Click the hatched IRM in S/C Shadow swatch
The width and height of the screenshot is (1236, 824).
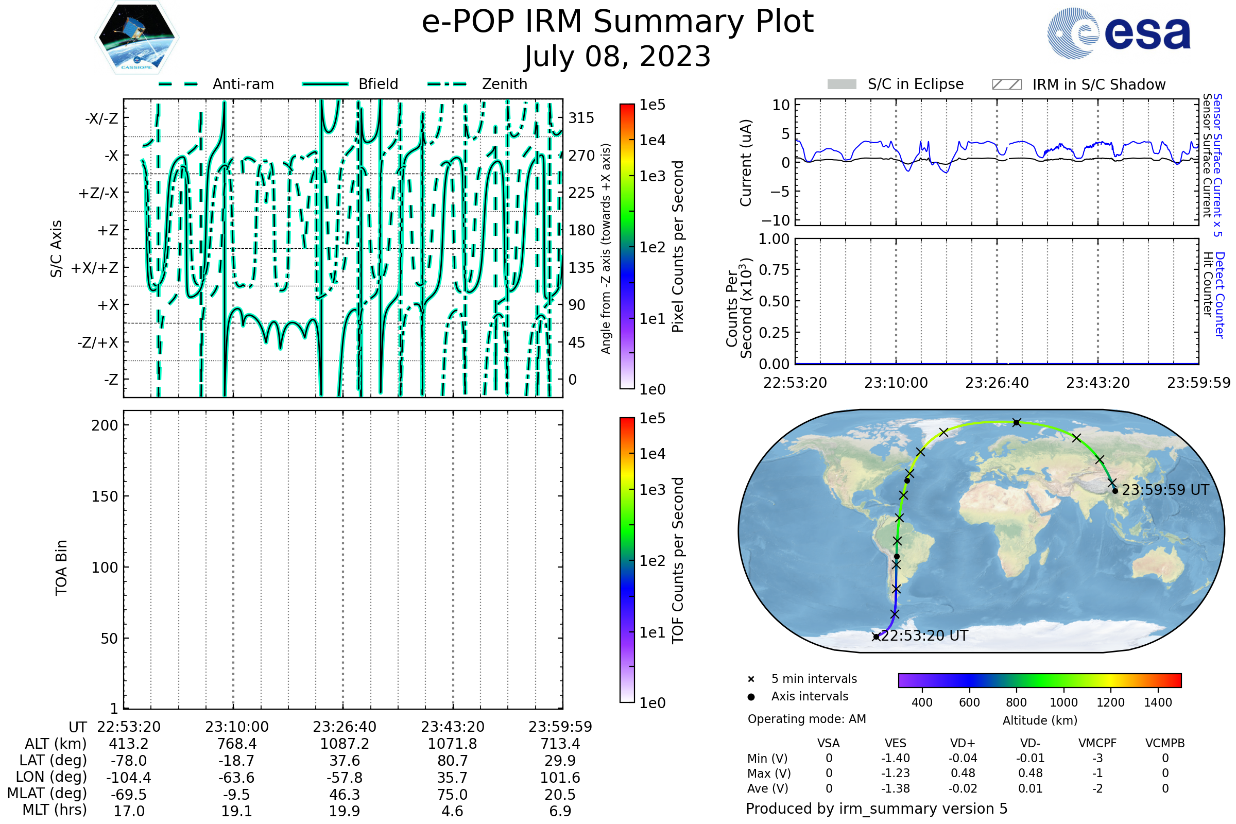point(1006,84)
